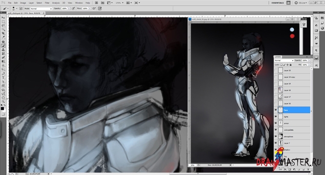325x175 pixels.
Task: Select the Type tool
Action: tap(3, 78)
